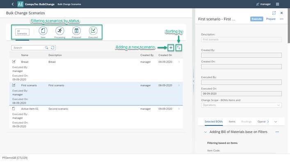Click Bulk Change Scenarios breadcrumb in header
Image resolution: width=290 pixels, height=162 pixels.
69,4
